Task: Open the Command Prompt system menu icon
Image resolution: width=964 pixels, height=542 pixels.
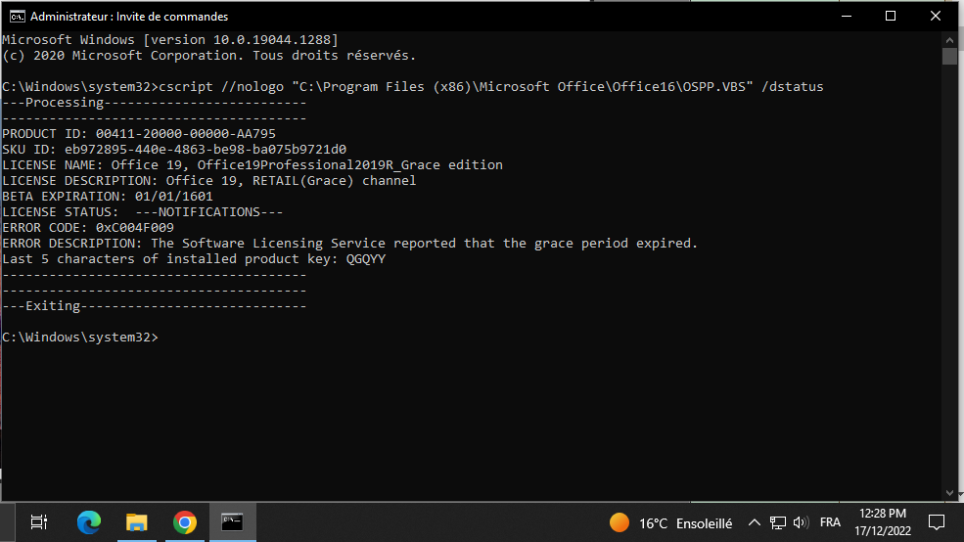Action: coord(18,16)
